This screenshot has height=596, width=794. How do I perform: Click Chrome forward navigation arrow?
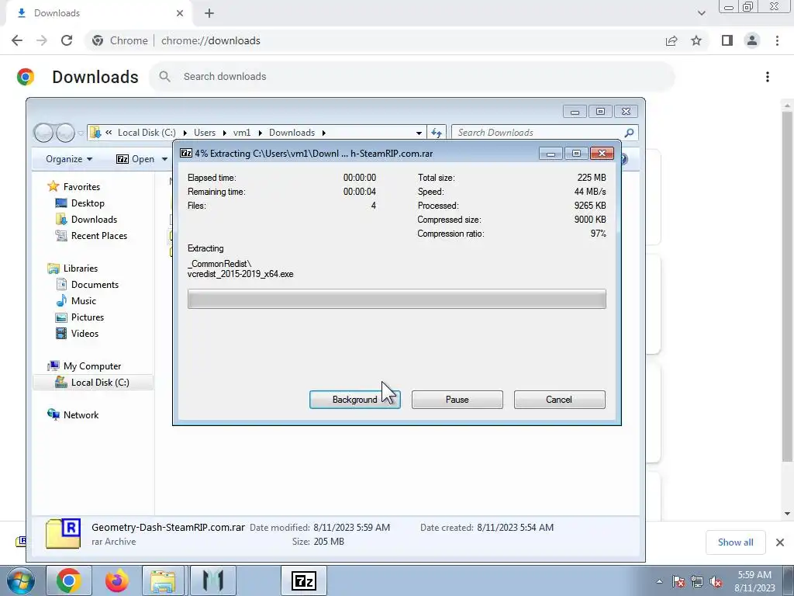[42, 40]
